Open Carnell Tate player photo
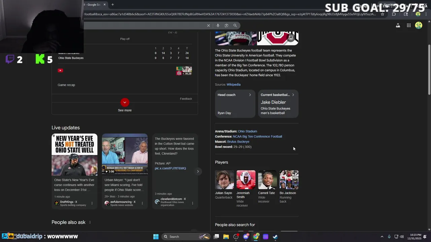The height and width of the screenshot is (242, 431). point(267,180)
